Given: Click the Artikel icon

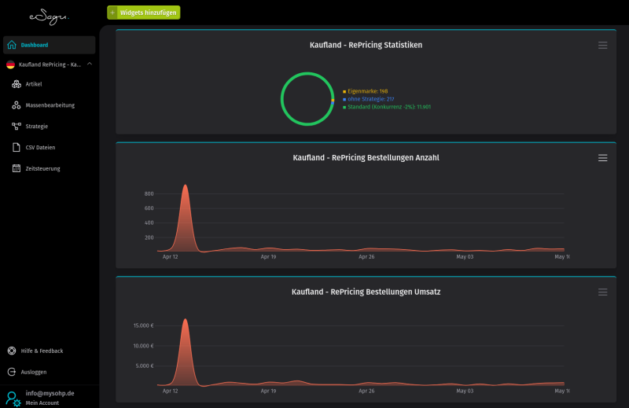Looking at the screenshot, I should (x=16, y=84).
